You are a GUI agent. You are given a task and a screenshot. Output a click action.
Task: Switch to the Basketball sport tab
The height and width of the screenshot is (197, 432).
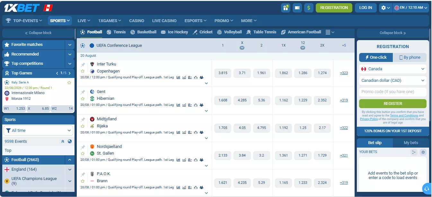(143, 32)
